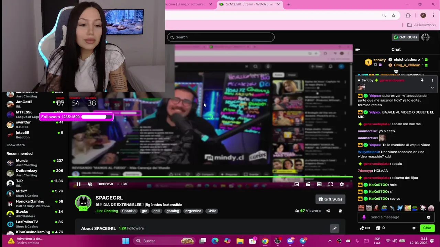Screen dimensions: 440x247
Task: Bookmark this page with star icon
Action: [394, 15]
